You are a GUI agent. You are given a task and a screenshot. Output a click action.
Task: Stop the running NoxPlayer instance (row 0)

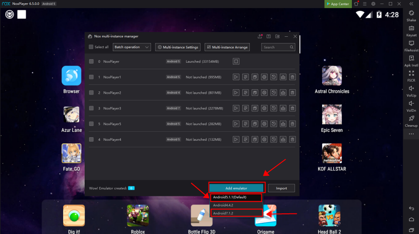coord(236,61)
